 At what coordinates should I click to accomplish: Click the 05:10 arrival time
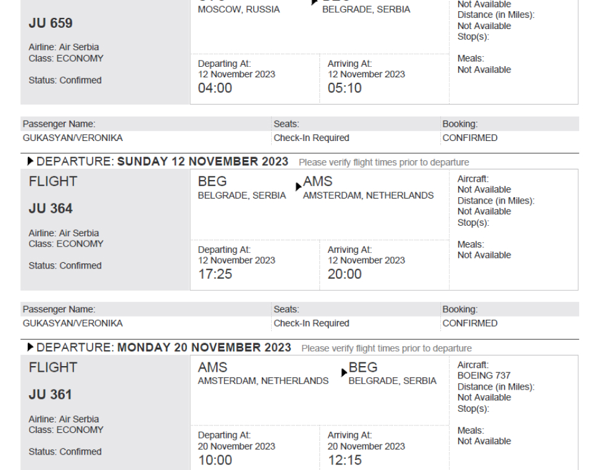click(345, 88)
